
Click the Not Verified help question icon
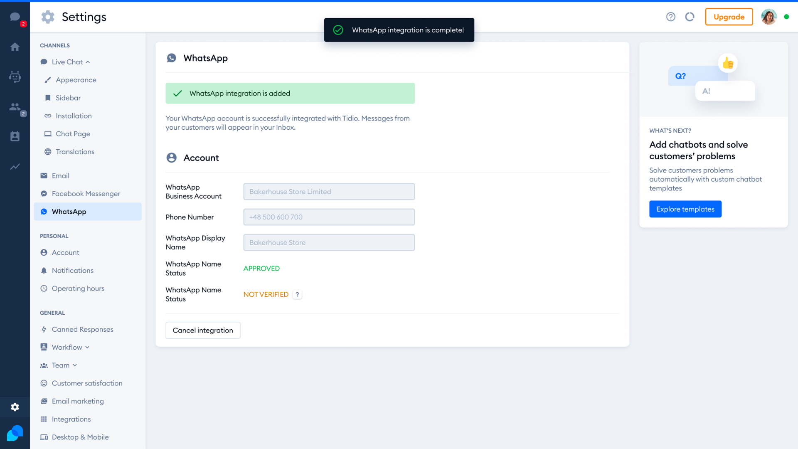(297, 294)
